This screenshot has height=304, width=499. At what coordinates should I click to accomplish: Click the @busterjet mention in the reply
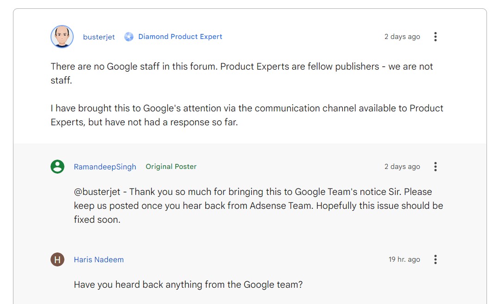click(x=97, y=192)
